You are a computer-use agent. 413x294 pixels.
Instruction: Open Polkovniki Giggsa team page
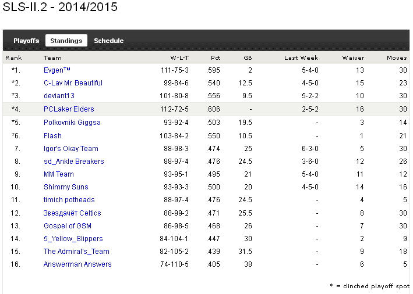[72, 123]
